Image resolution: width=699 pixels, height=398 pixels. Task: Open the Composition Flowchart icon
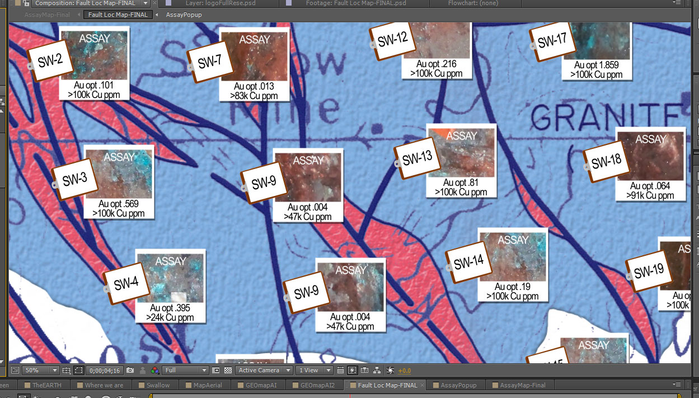click(377, 370)
